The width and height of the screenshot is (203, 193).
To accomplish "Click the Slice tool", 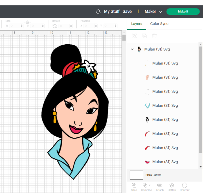I will pyautogui.click(x=134, y=187).
